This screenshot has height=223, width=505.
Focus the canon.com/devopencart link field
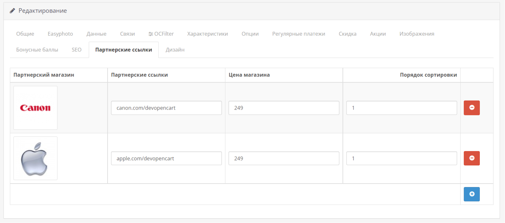tap(166, 108)
